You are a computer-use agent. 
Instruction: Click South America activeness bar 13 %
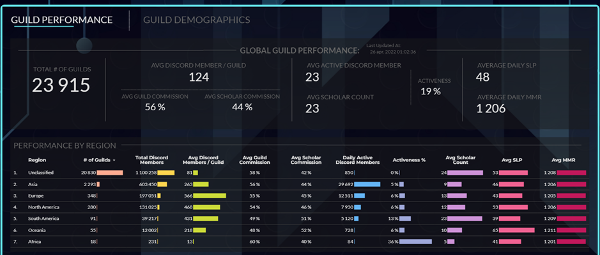(x=405, y=219)
